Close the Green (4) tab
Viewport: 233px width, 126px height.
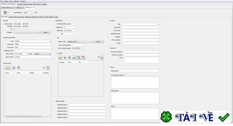coord(33,8)
